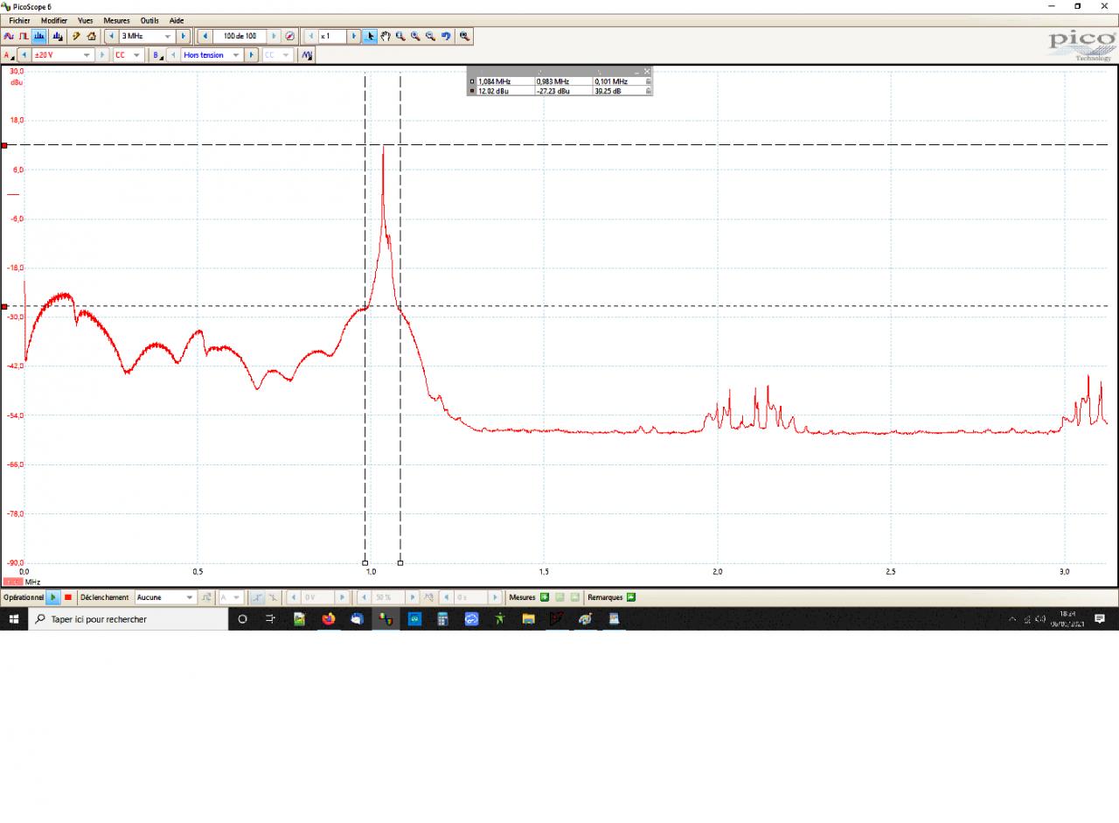Open channel A CC coupling dropdown
Screen dimensions: 1119x823
point(136,55)
